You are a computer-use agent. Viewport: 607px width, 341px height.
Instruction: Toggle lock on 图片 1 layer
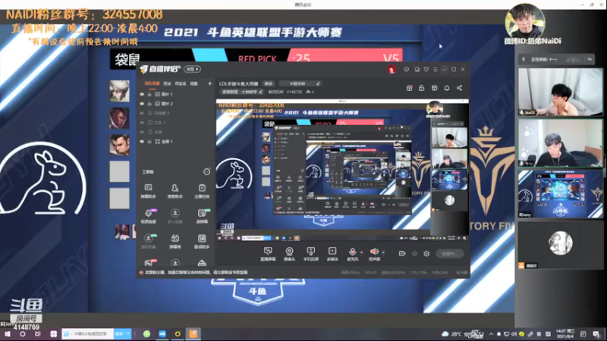tap(149, 94)
